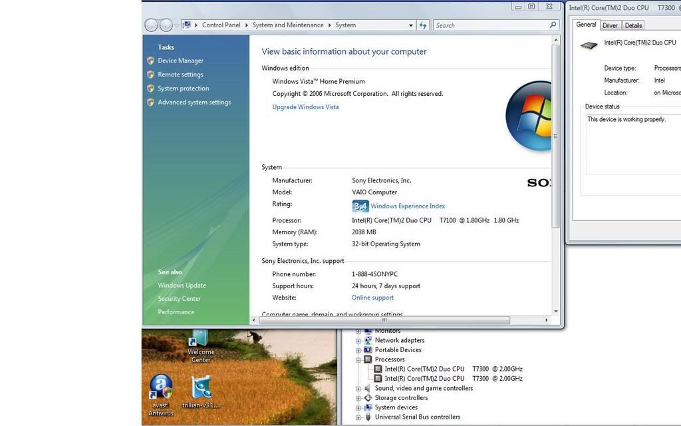Viewport: 681px width, 426px height.
Task: Maximize the System window
Action: click(531, 7)
